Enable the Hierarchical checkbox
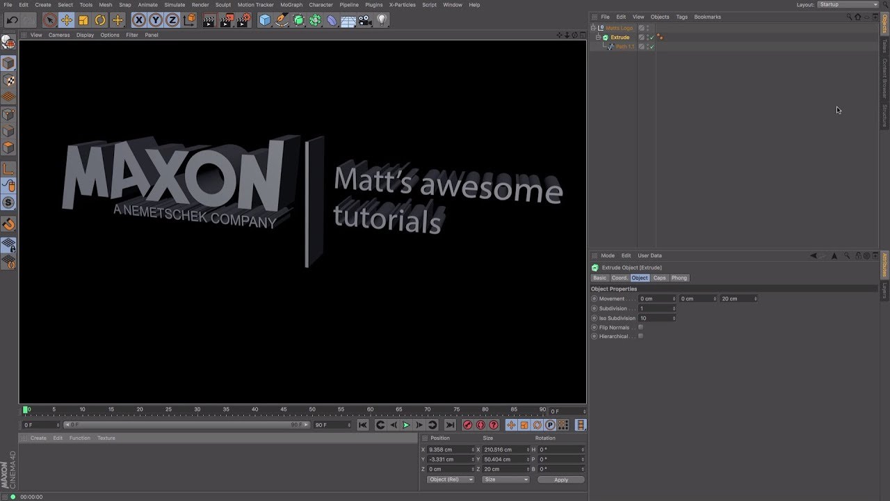Screen dimensions: 890x501 coord(640,336)
